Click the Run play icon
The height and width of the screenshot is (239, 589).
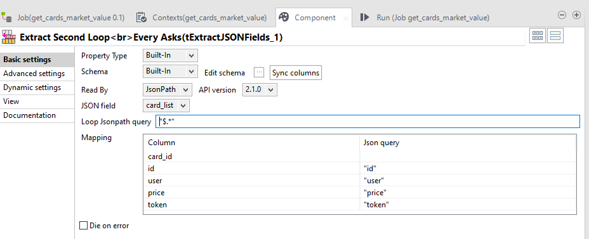pos(364,17)
